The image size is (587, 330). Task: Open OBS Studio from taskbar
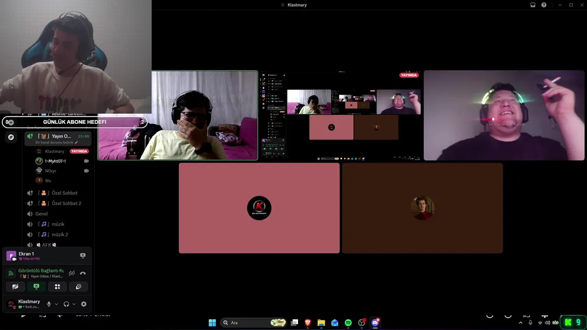click(x=362, y=323)
